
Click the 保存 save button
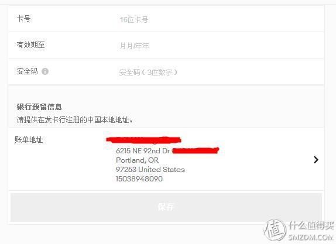pos(166,207)
